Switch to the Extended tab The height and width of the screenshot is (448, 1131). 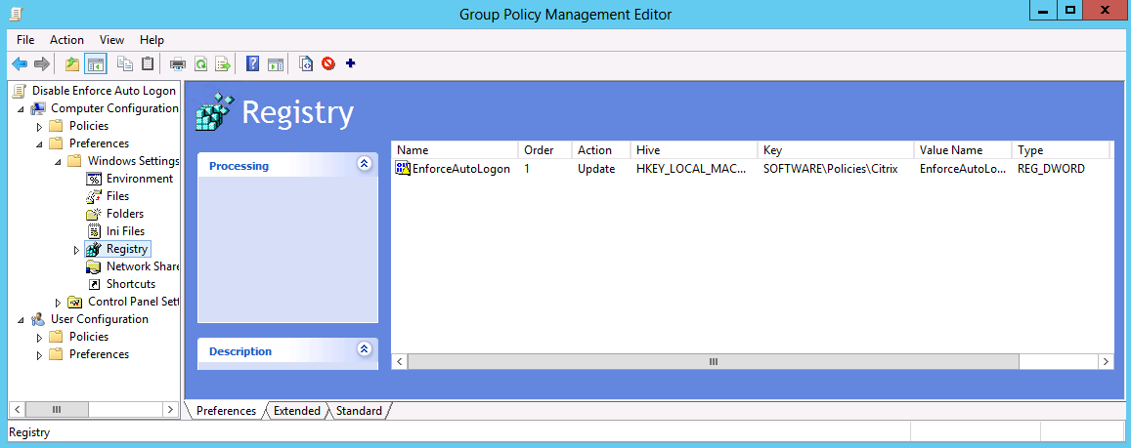click(x=296, y=411)
